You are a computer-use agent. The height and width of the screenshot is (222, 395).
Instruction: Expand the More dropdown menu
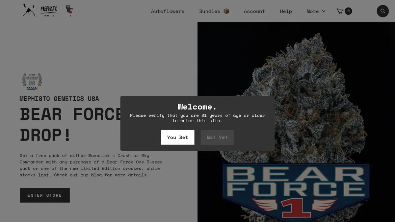click(x=316, y=11)
